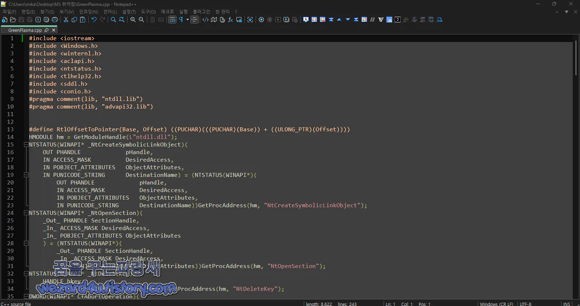Collapse the fold marker at line 24
The height and width of the screenshot is (306, 580).
click(25, 213)
